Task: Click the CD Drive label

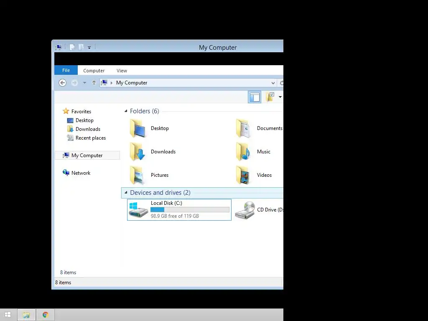Action: (x=270, y=210)
